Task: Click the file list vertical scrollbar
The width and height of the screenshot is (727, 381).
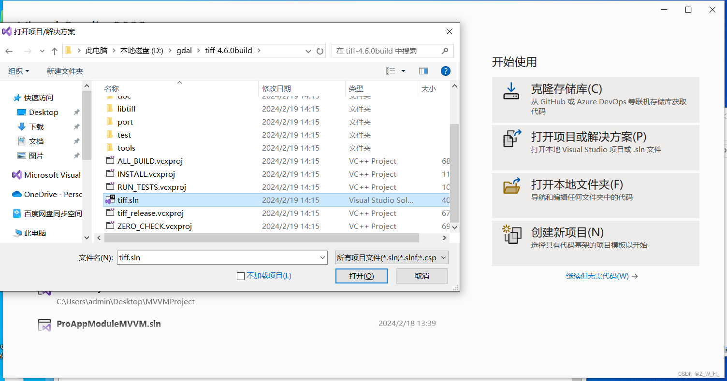Action: coord(454,172)
